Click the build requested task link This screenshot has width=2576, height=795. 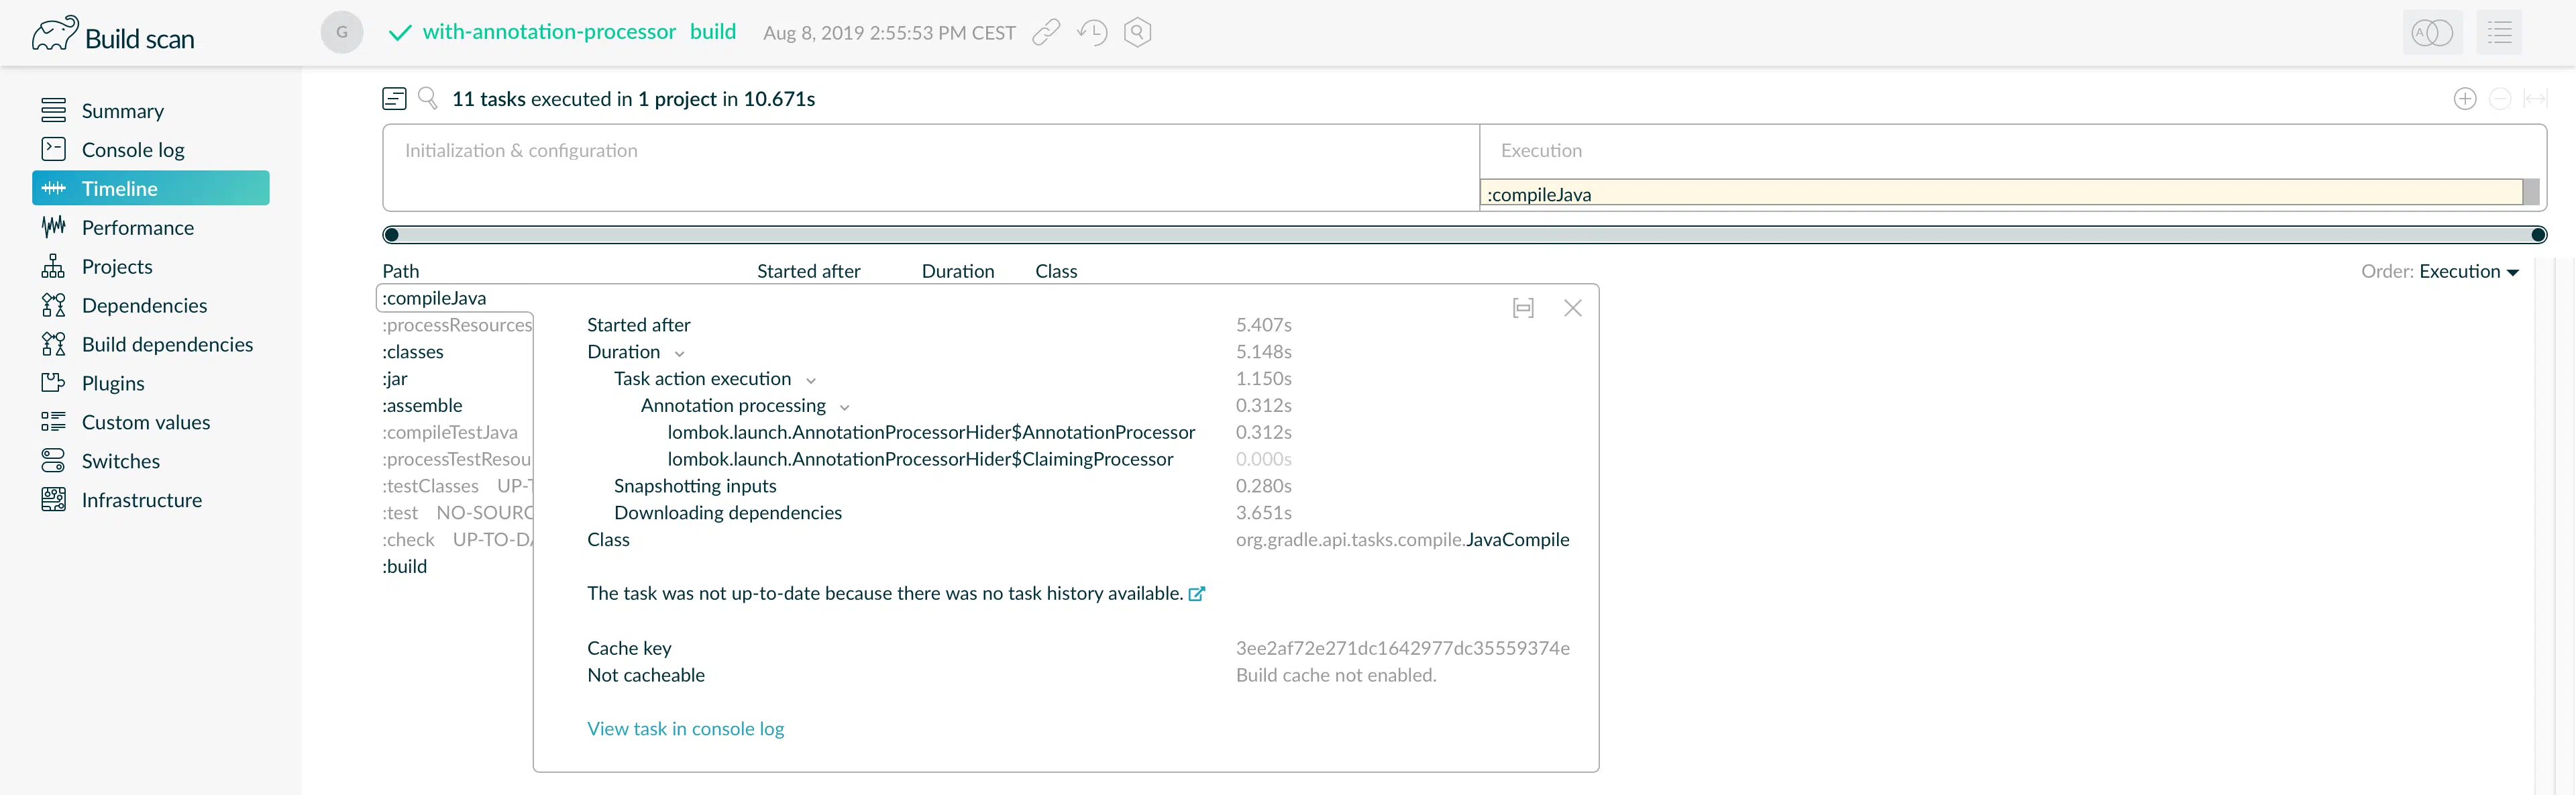(x=713, y=31)
